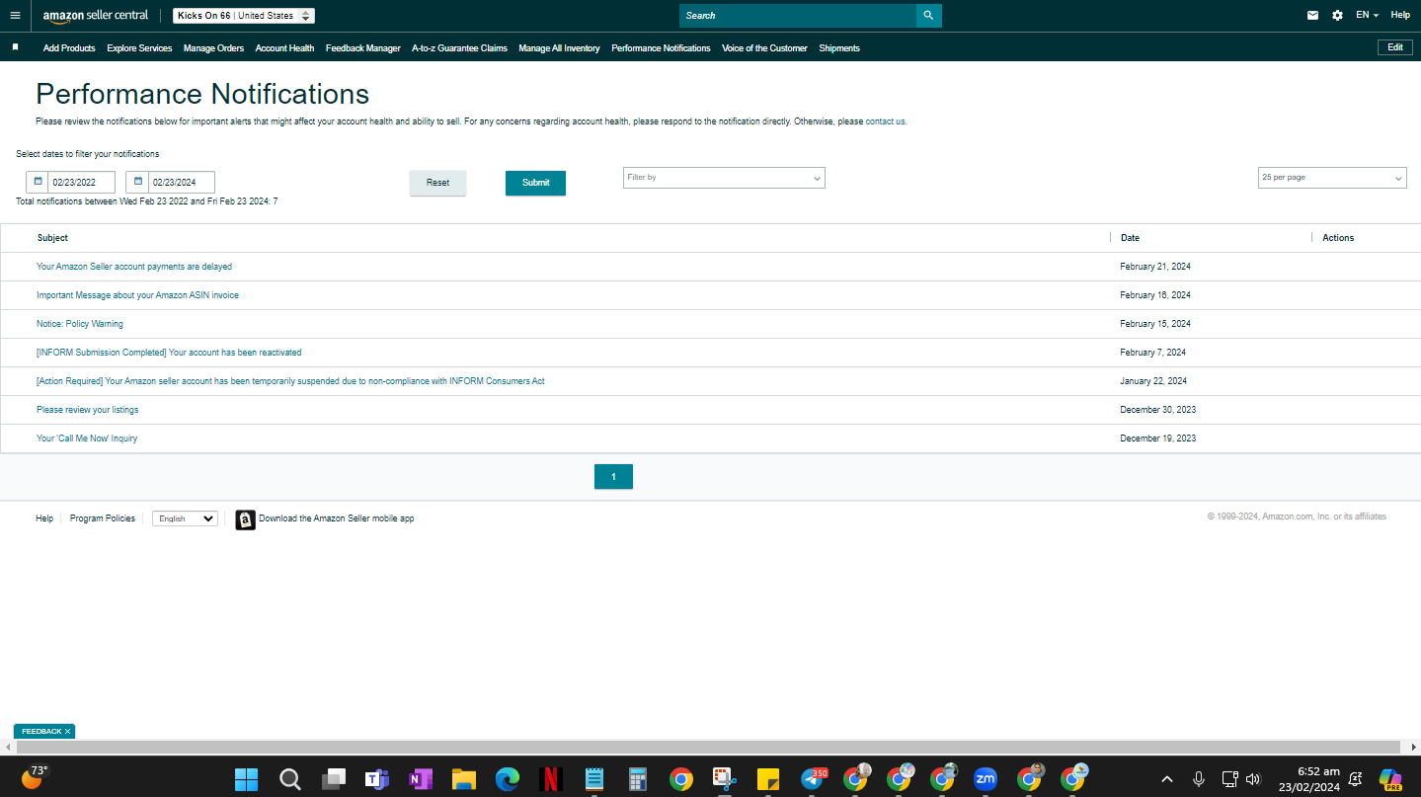Open Netflix from taskbar
This screenshot has height=797, width=1421.
pos(551,779)
